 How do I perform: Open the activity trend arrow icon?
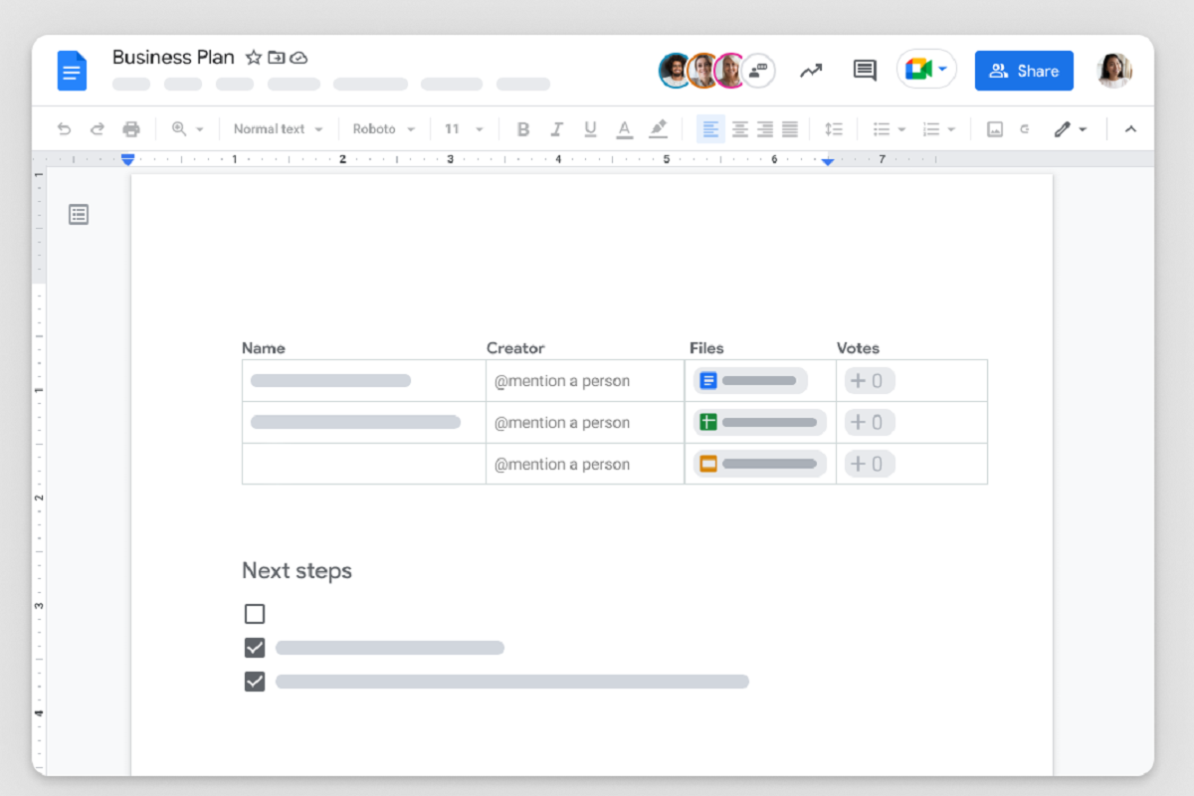[812, 71]
